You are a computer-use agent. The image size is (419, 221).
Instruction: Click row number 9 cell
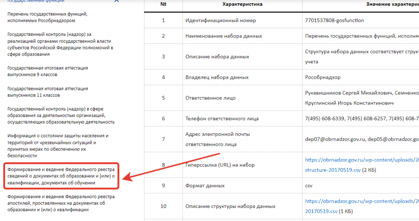163,186
